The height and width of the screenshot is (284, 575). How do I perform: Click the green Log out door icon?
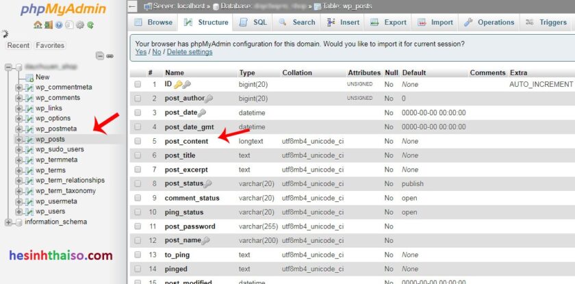pyautogui.click(x=47, y=25)
